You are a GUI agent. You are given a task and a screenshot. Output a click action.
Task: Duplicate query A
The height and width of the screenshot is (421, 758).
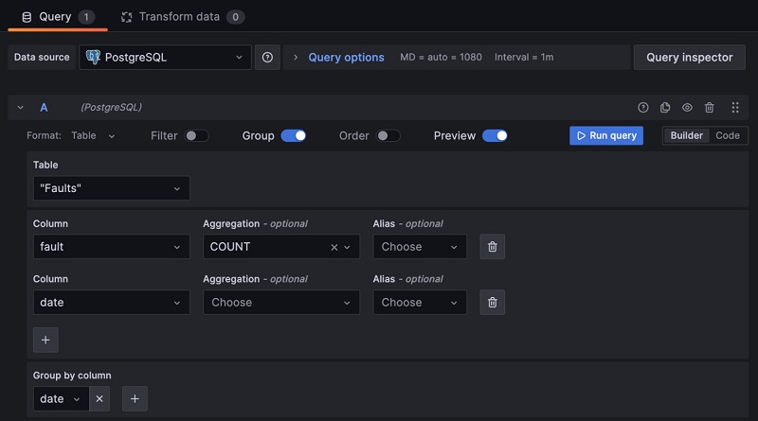click(665, 108)
